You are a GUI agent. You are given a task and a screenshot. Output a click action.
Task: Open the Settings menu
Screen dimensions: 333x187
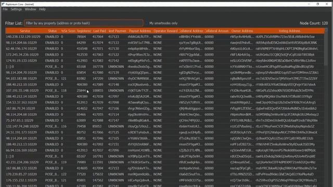16,9
